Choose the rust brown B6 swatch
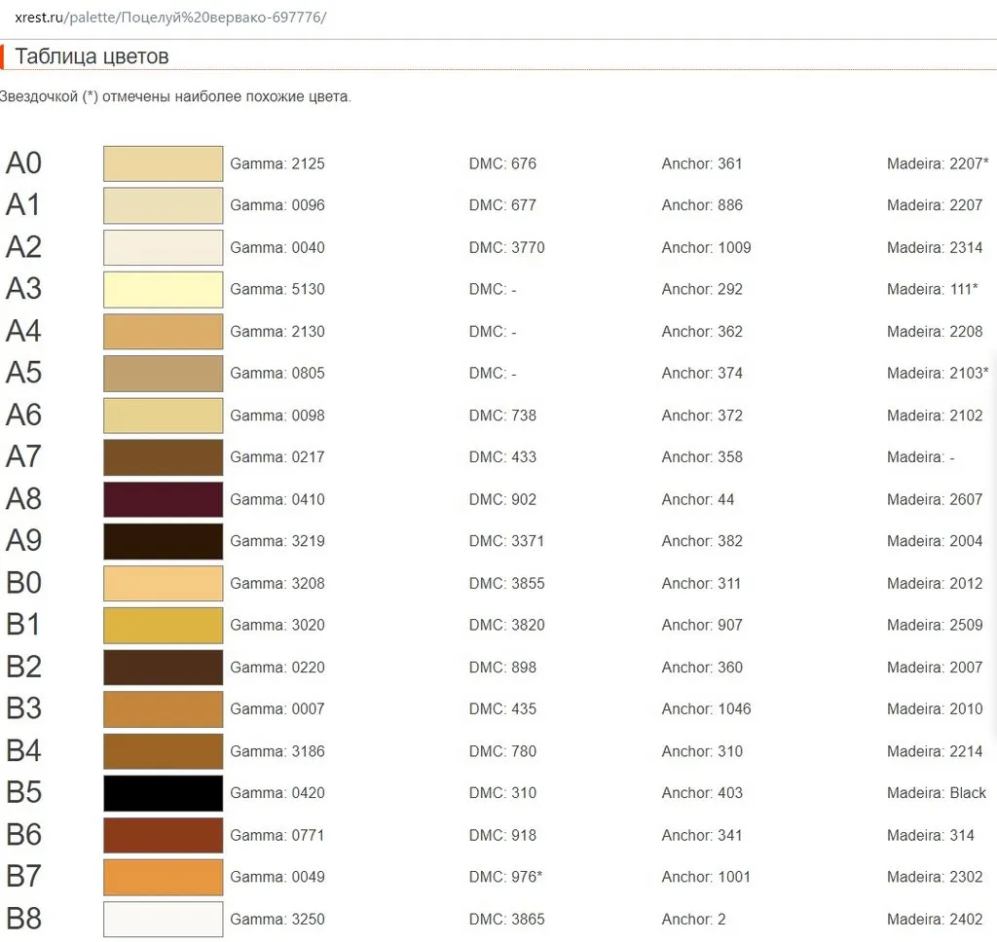Screen dimensions: 997x942 tap(163, 835)
